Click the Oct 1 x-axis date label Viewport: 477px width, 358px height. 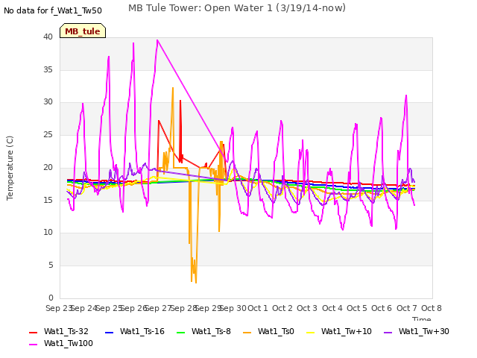point(258,308)
